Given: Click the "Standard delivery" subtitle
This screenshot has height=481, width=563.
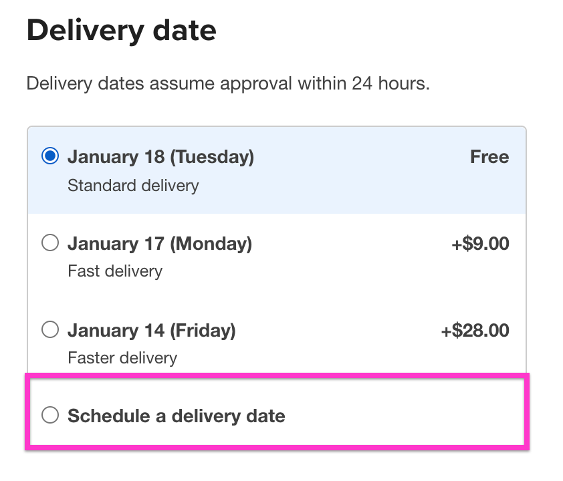Looking at the screenshot, I should pos(133,185).
